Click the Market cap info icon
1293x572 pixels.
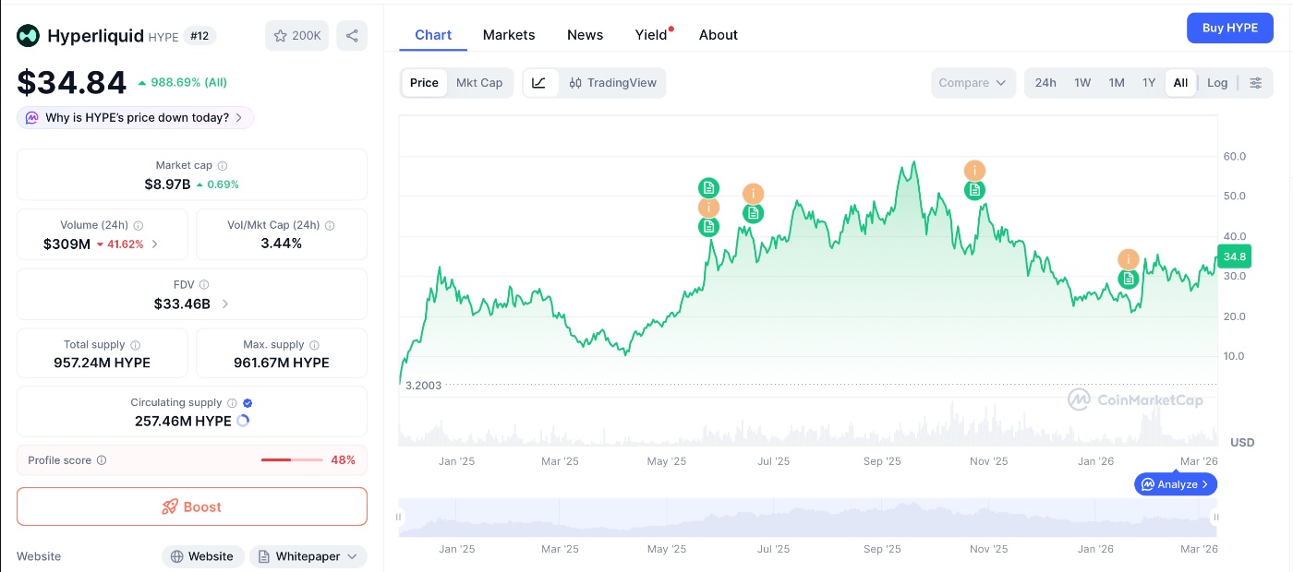click(223, 166)
